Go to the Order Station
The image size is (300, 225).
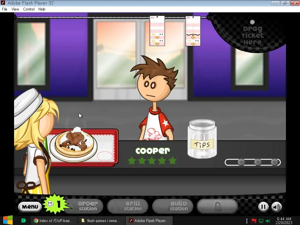(x=86, y=206)
